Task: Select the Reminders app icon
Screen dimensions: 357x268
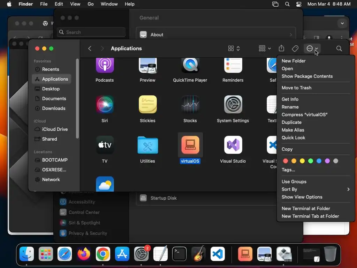Action: point(233,66)
